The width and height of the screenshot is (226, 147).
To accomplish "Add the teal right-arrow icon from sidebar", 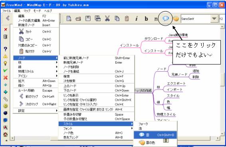I will pos(6,92).
